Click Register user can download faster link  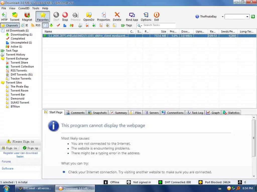coord(20,155)
